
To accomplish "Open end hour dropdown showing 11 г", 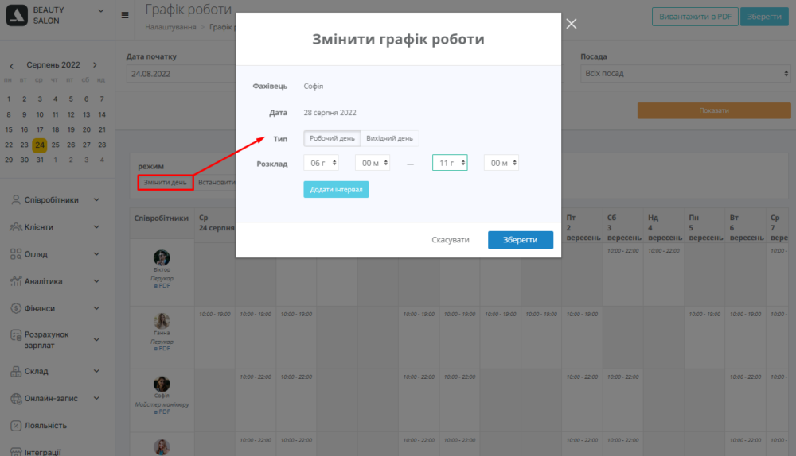I will pyautogui.click(x=450, y=163).
